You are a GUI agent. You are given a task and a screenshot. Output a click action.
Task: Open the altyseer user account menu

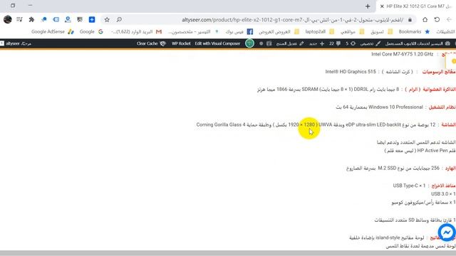point(16,43)
